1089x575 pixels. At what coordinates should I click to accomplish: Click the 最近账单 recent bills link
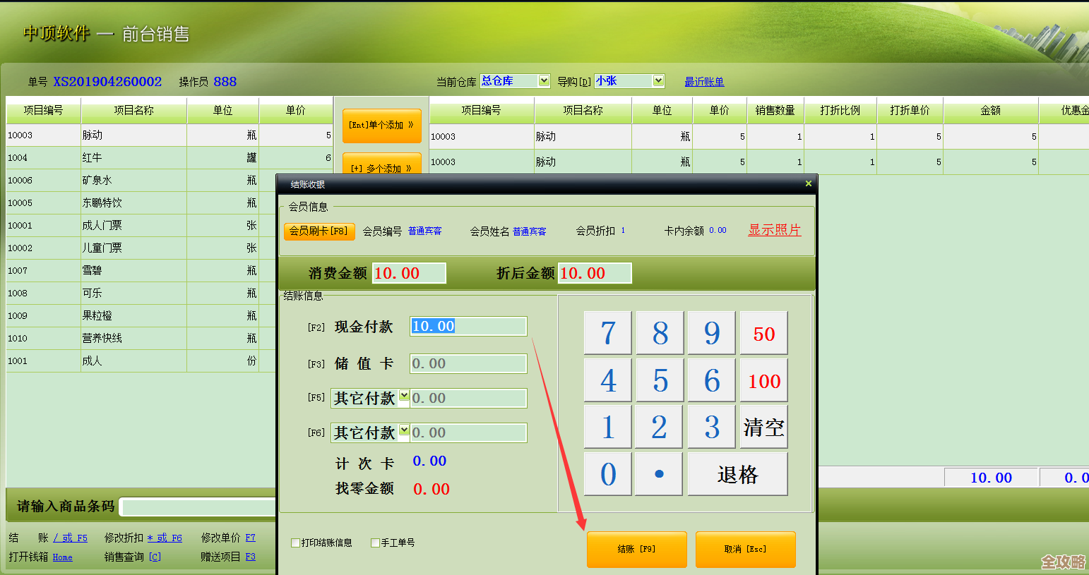click(704, 82)
